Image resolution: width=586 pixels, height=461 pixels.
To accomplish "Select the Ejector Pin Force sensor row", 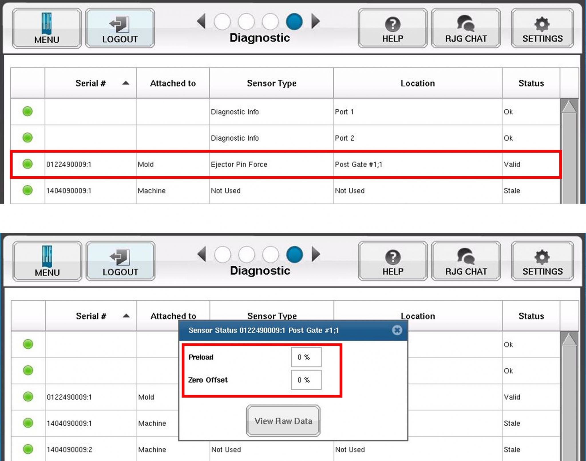I will 239,164.
